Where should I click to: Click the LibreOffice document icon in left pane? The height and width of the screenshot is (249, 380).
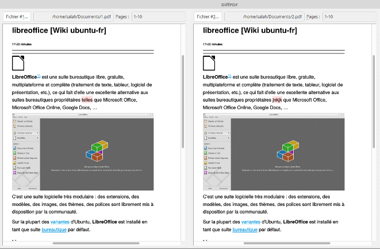18,63
